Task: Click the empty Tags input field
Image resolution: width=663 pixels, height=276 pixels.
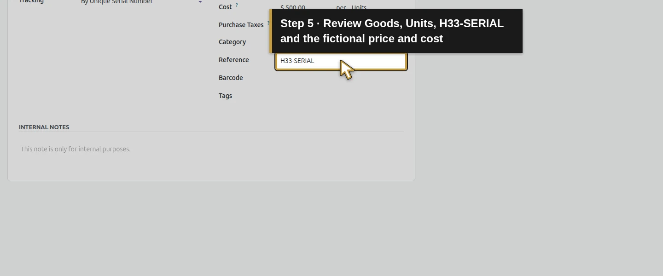Action: click(x=341, y=96)
